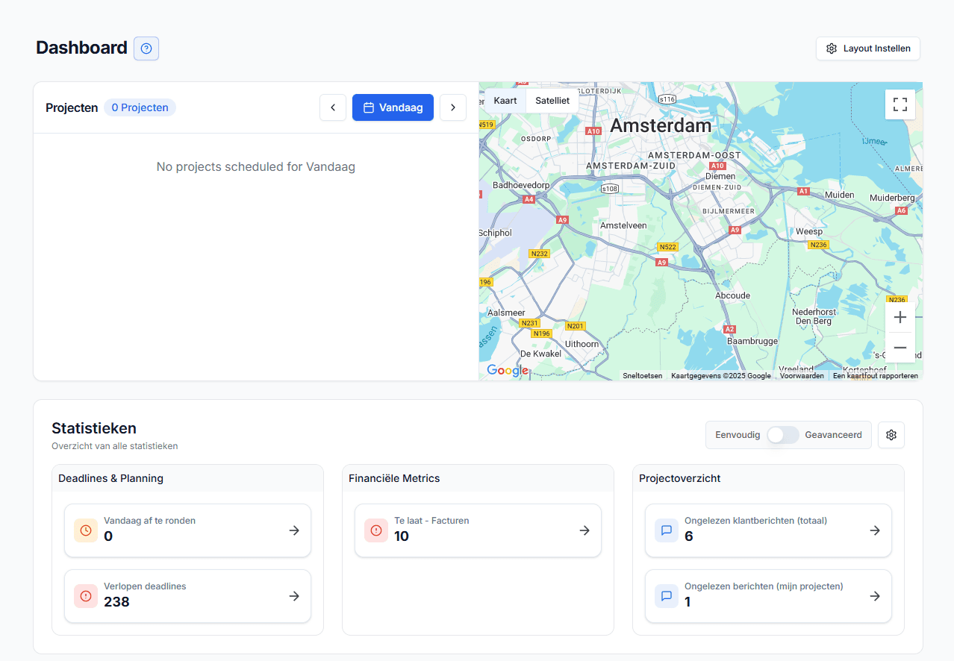Screen dimensions: 954x661
Task: View keyboard shortcuts via Sneltoetsen
Action: click(642, 375)
